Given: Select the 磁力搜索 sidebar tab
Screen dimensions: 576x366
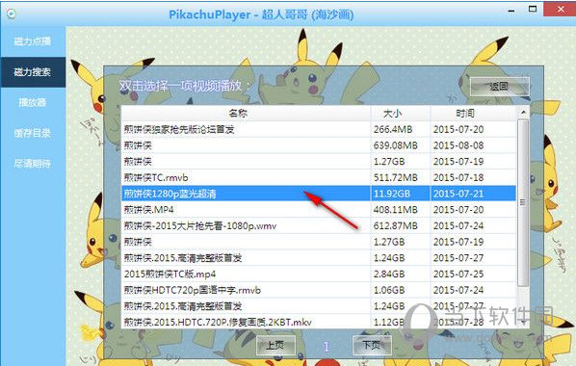Looking at the screenshot, I should 33,72.
